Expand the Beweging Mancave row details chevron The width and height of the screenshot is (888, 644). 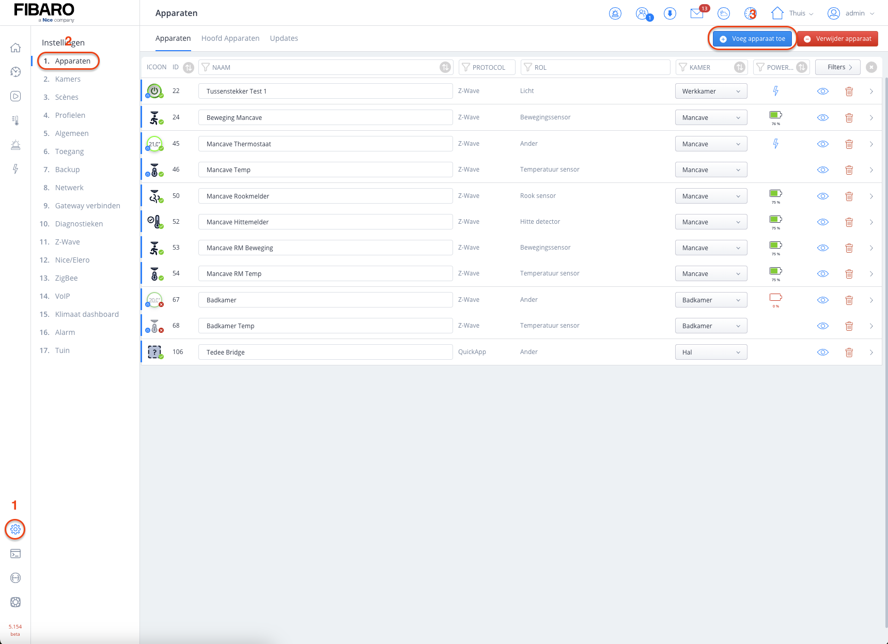tap(871, 118)
